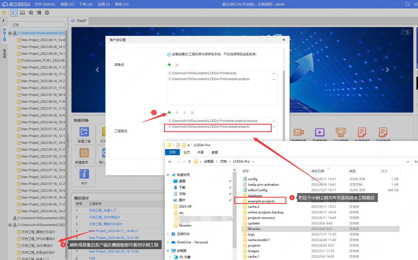This screenshot has height=260, width=418.
Task: Open the 下单 (A) menu
Action: [x=86, y=4]
